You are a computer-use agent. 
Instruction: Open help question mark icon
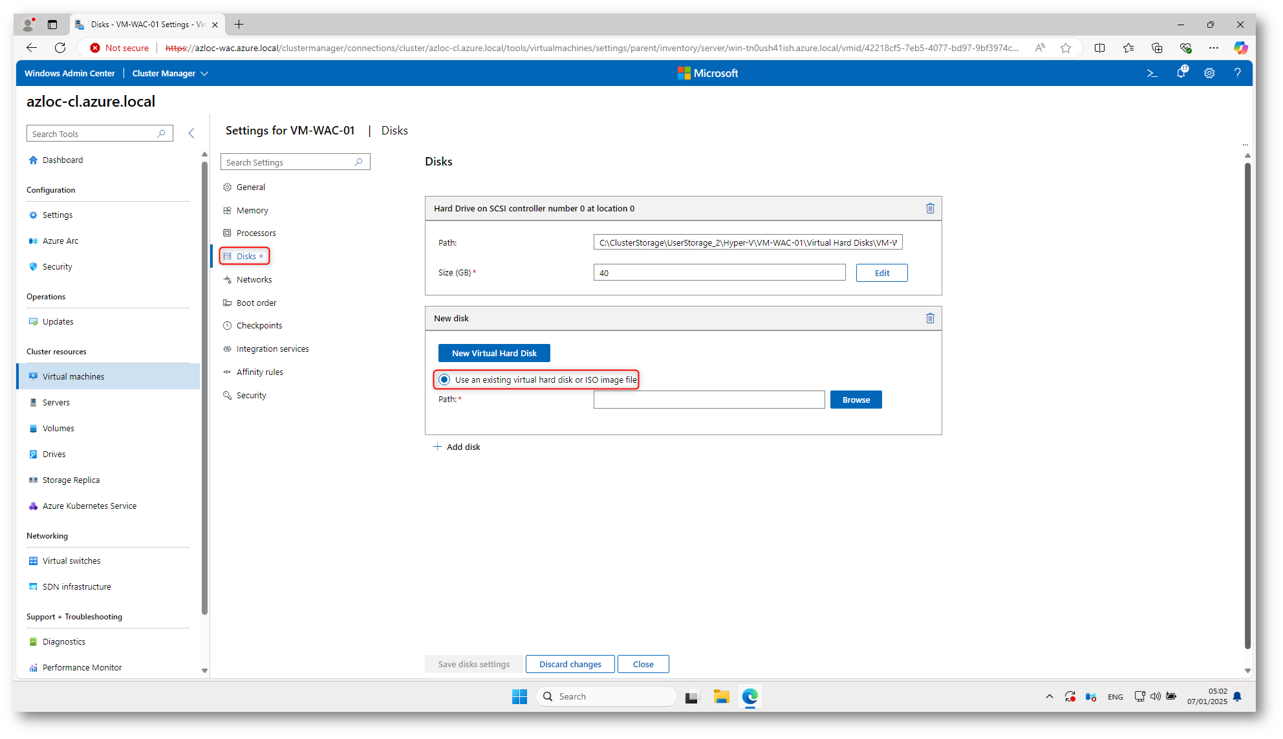[x=1237, y=73]
